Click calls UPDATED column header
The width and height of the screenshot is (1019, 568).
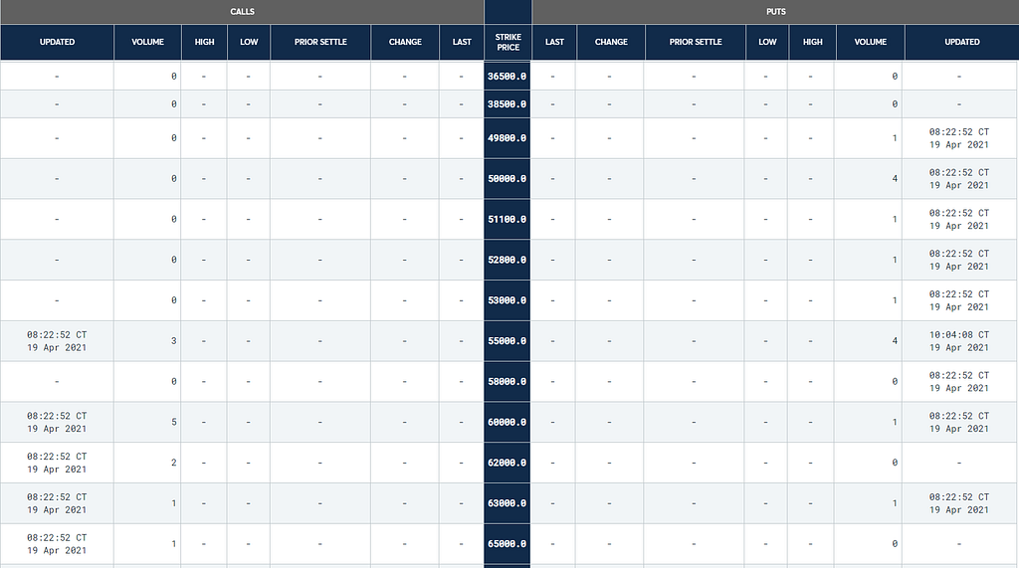point(57,42)
